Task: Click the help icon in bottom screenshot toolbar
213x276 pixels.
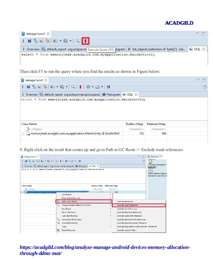Action: [x=144, y=161]
